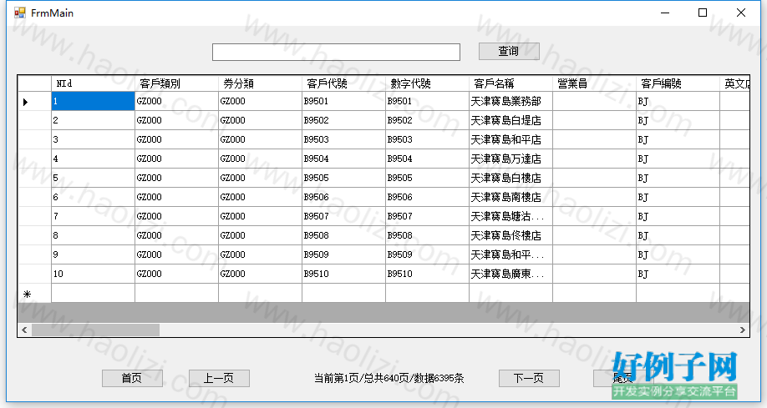767x408 pixels.
Task: Click the 券分類 column header
Action: (260, 83)
